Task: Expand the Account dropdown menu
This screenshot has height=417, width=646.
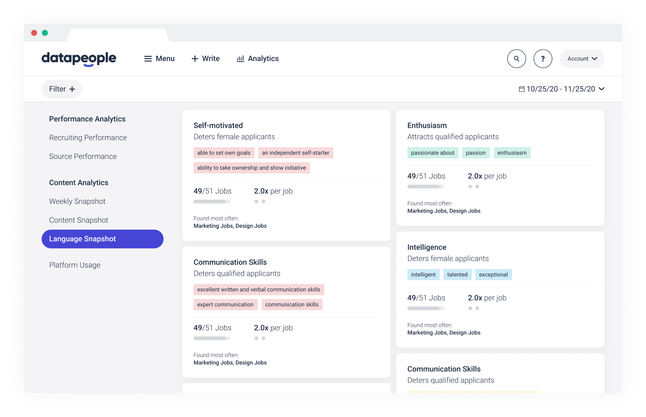Action: 582,58
